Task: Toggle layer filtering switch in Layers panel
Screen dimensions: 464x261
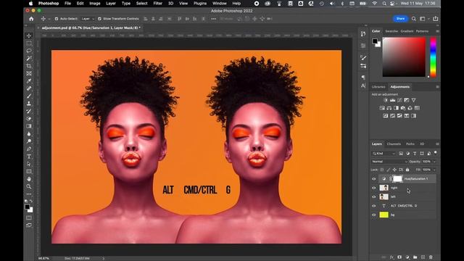Action: point(435,152)
